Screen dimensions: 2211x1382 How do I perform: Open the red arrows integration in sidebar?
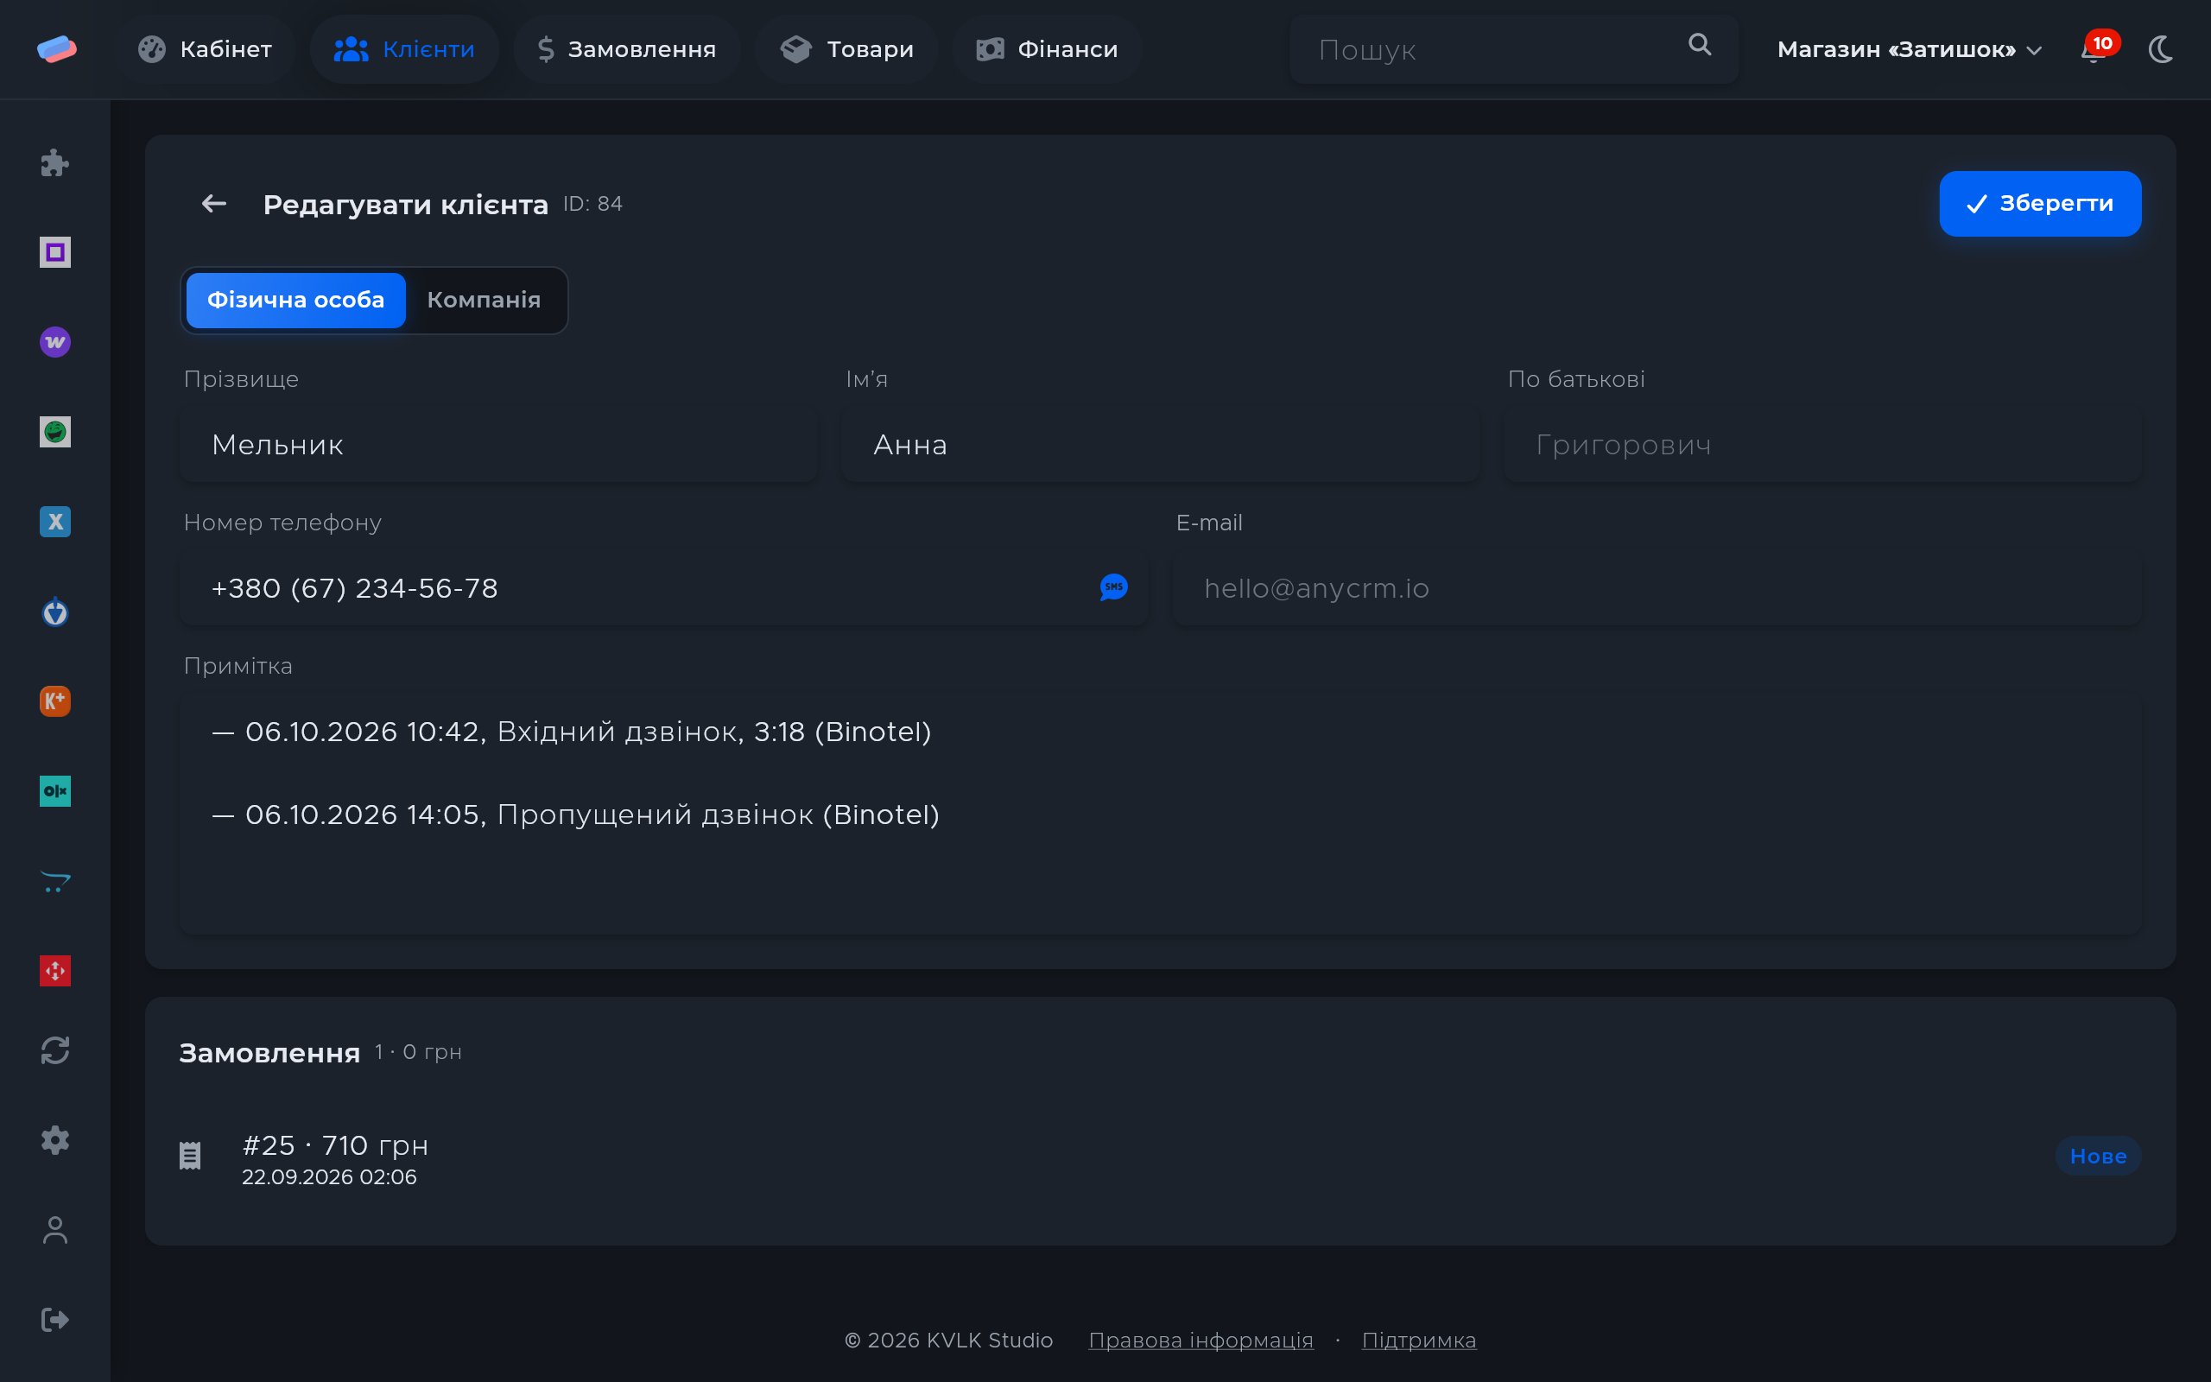(54, 971)
